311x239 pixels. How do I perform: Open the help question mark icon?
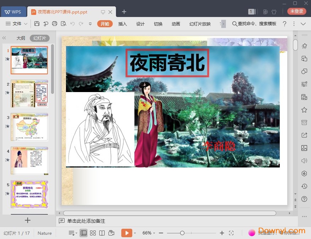284,24
